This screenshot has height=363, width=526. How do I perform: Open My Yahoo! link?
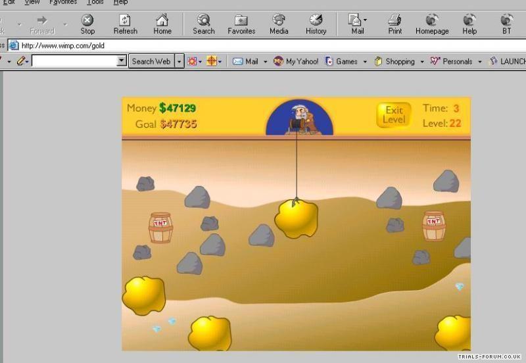click(296, 61)
